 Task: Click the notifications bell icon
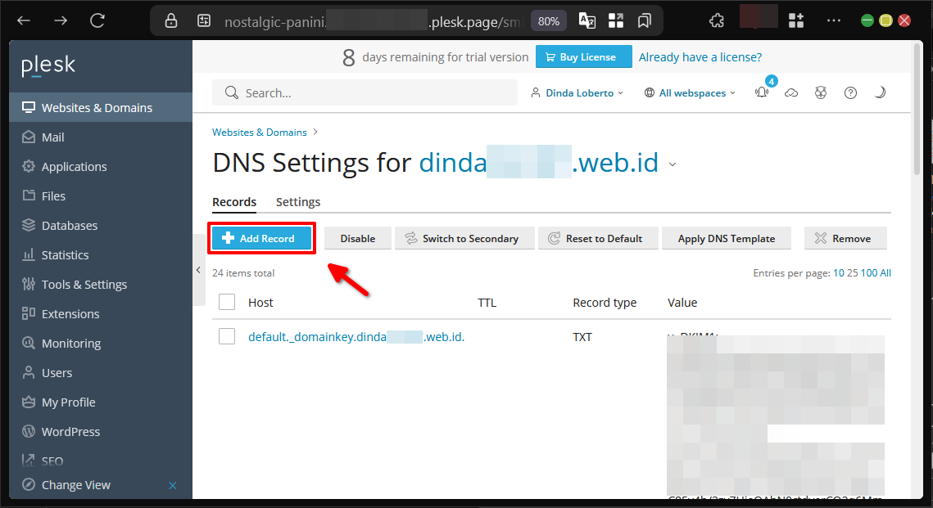click(763, 93)
